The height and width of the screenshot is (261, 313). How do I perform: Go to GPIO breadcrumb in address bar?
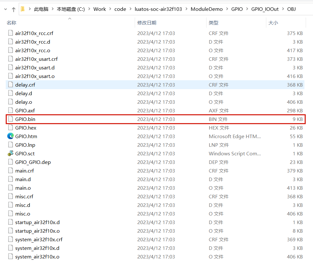[x=237, y=9]
